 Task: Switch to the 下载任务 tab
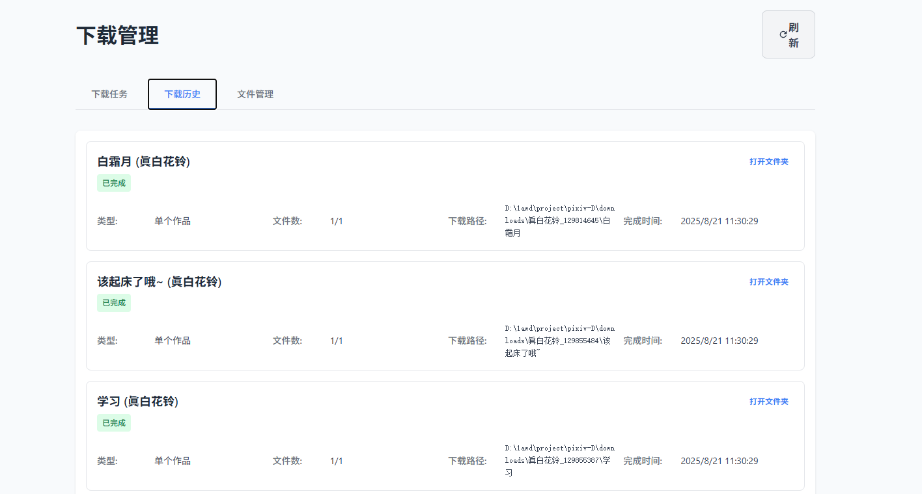(109, 94)
